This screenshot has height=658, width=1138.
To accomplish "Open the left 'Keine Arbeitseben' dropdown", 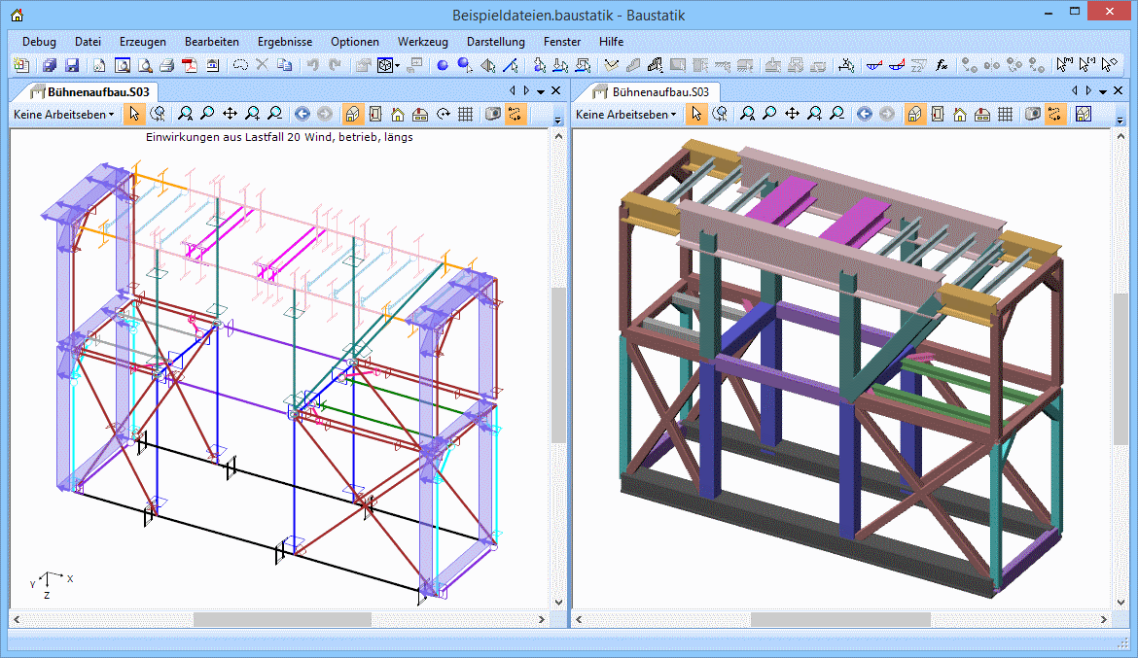I will 63,114.
